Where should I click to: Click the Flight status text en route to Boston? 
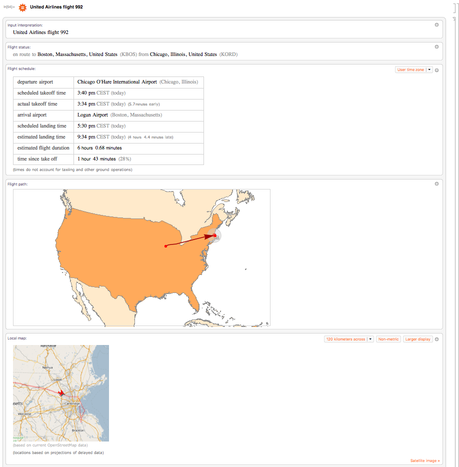click(x=125, y=54)
